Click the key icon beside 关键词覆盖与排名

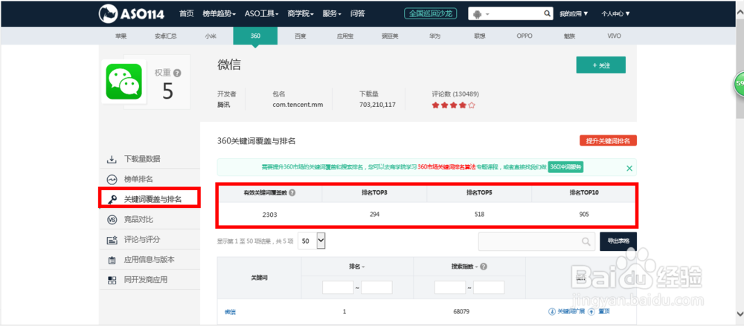(112, 200)
